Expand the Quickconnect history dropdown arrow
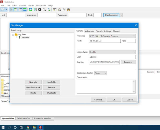The height and width of the screenshot is (130, 160). click(x=121, y=15)
